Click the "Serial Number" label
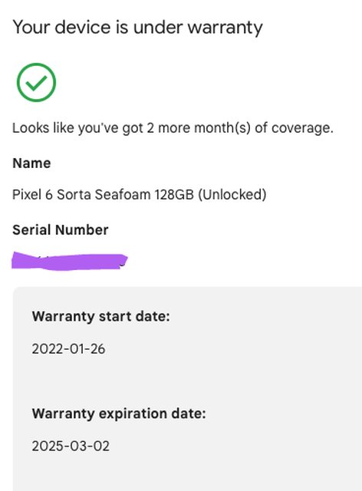The image size is (362, 491). (x=61, y=230)
